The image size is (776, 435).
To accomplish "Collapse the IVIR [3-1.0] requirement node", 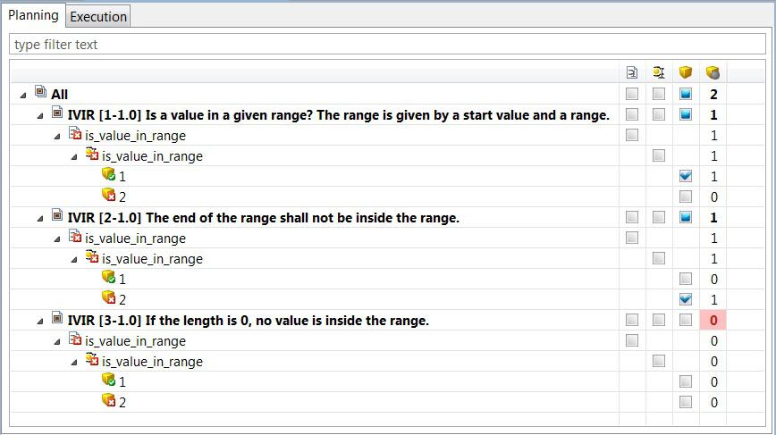I will coord(40,322).
